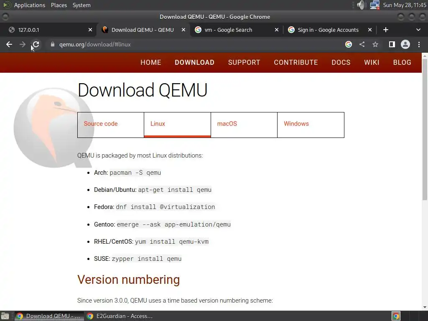The width and height of the screenshot is (428, 321).
Task: Click the dnf install @virtualization command
Action: pyautogui.click(x=166, y=207)
